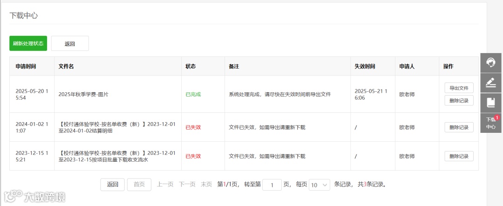
Task: Click the file name ending 按项目批量下载收支流水
Action: pos(117,156)
